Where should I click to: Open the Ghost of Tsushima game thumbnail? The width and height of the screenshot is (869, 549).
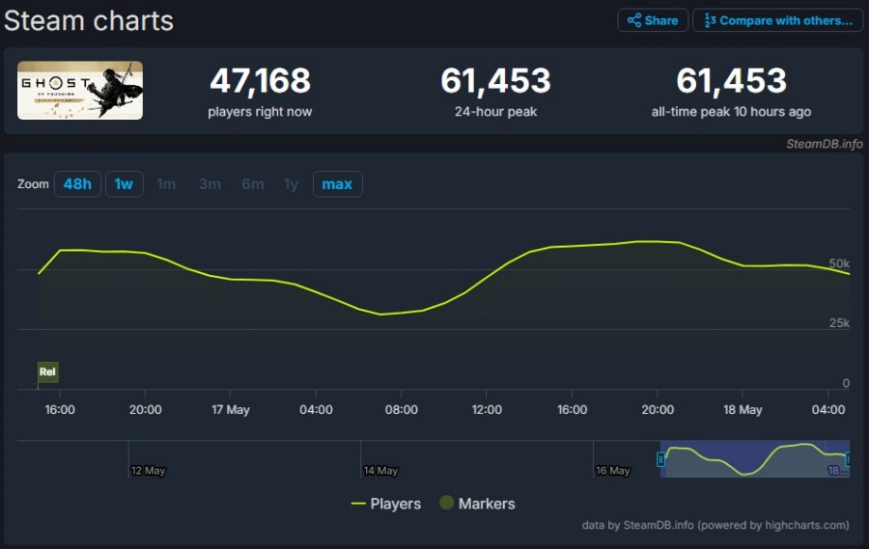tap(80, 91)
